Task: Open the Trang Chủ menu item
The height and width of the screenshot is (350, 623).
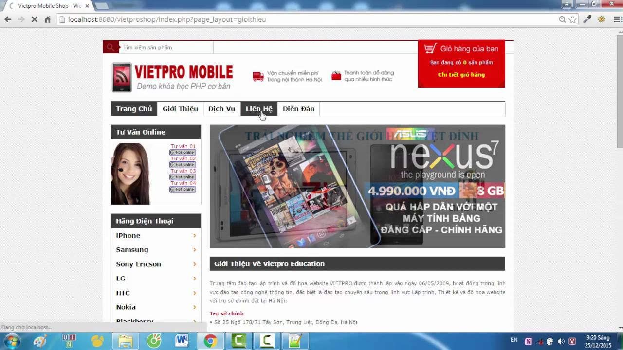Action: pyautogui.click(x=134, y=109)
